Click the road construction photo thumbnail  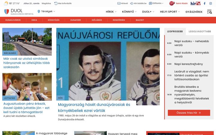[27, 42]
